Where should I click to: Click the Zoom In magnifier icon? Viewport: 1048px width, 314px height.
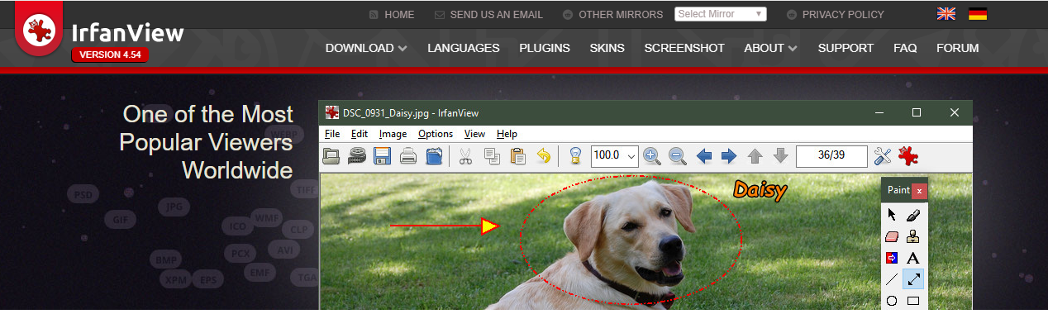coord(652,156)
